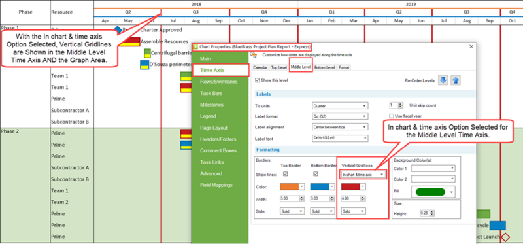Open the Background Color 1 dropdown

(x=433, y=169)
